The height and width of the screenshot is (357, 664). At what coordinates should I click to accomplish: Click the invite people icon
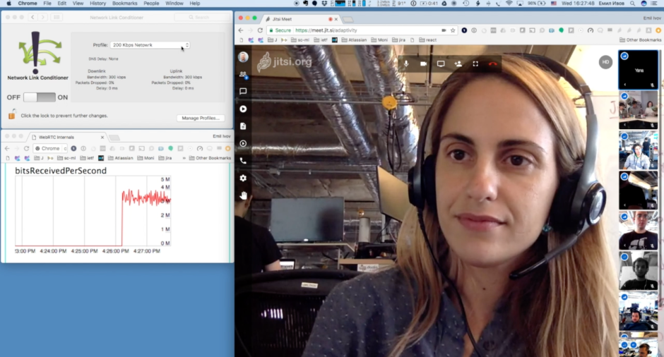pyautogui.click(x=458, y=63)
